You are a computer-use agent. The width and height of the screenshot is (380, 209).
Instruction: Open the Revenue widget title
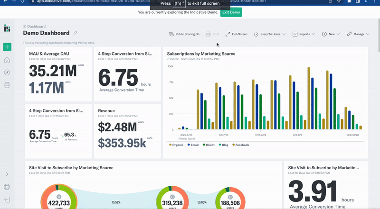coord(106,110)
